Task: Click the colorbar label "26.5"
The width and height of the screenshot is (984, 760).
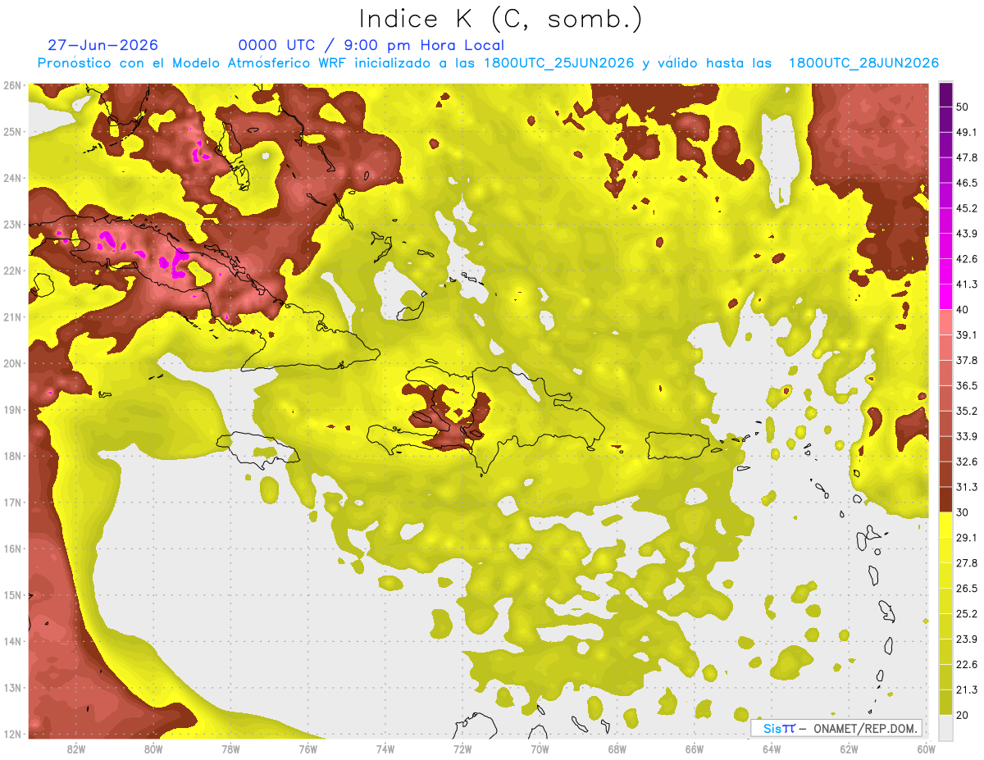Action: tap(967, 588)
